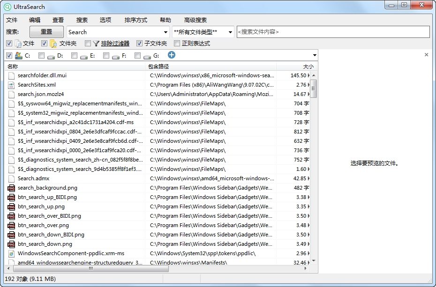The image size is (436, 287).
Task: Expand the drive selection dropdown at right
Action: pyautogui.click(x=314, y=55)
